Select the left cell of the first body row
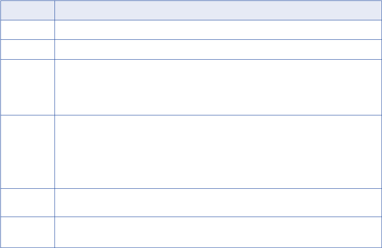This screenshot has width=382, height=248. 27,30
